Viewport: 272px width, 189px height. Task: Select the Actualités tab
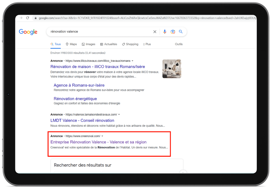coord(109,44)
